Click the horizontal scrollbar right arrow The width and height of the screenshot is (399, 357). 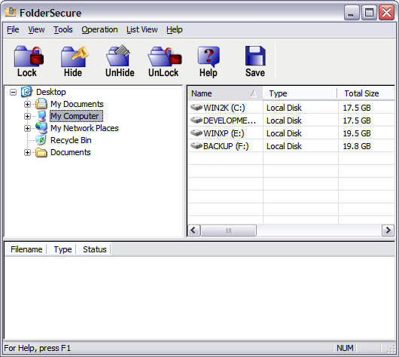[x=388, y=230]
